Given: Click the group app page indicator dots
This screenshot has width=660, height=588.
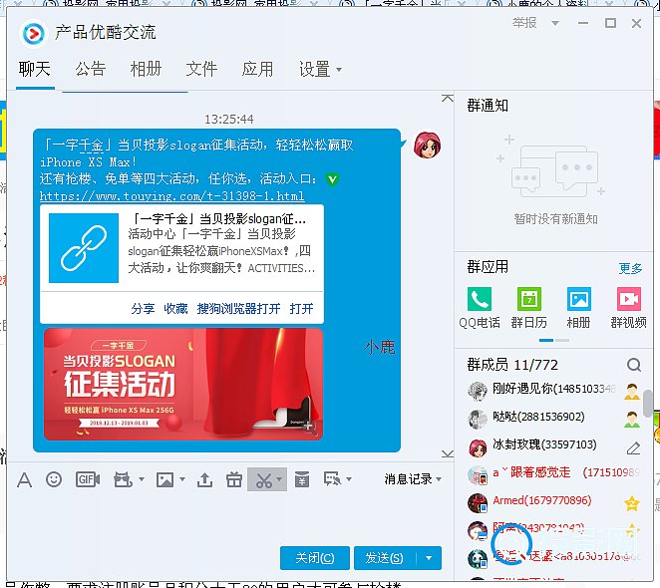Looking at the screenshot, I should (x=554, y=340).
